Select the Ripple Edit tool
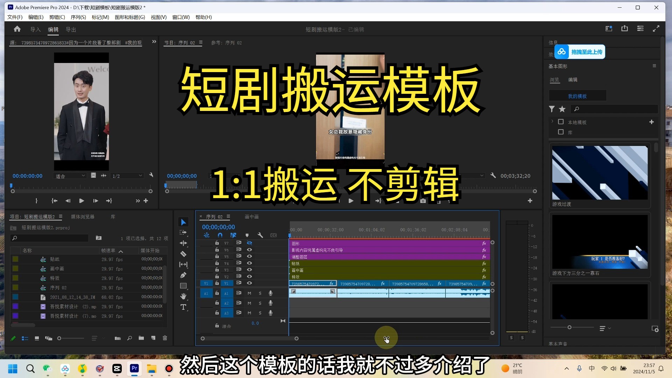 click(x=183, y=243)
